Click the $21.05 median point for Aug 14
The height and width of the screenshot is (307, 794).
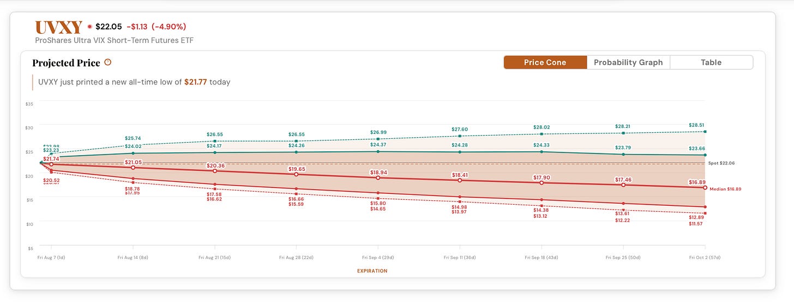coord(133,167)
